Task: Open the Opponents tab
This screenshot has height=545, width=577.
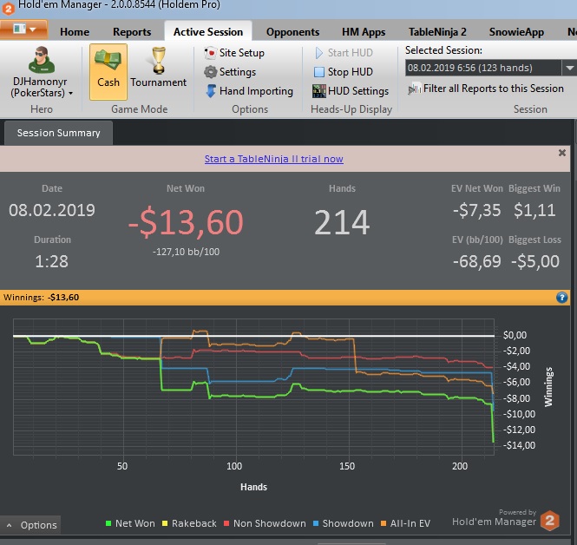Action: click(x=292, y=32)
